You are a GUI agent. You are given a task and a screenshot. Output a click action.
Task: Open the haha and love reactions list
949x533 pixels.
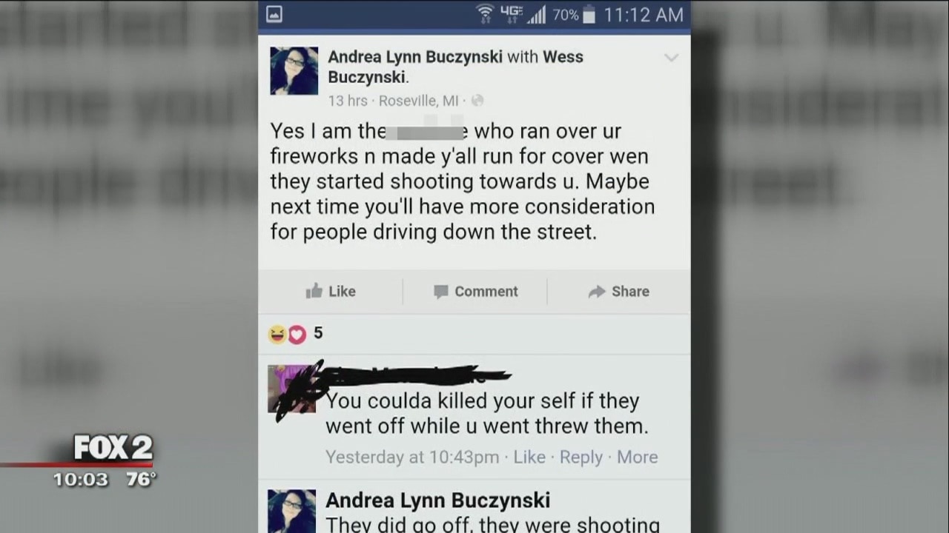coord(295,334)
